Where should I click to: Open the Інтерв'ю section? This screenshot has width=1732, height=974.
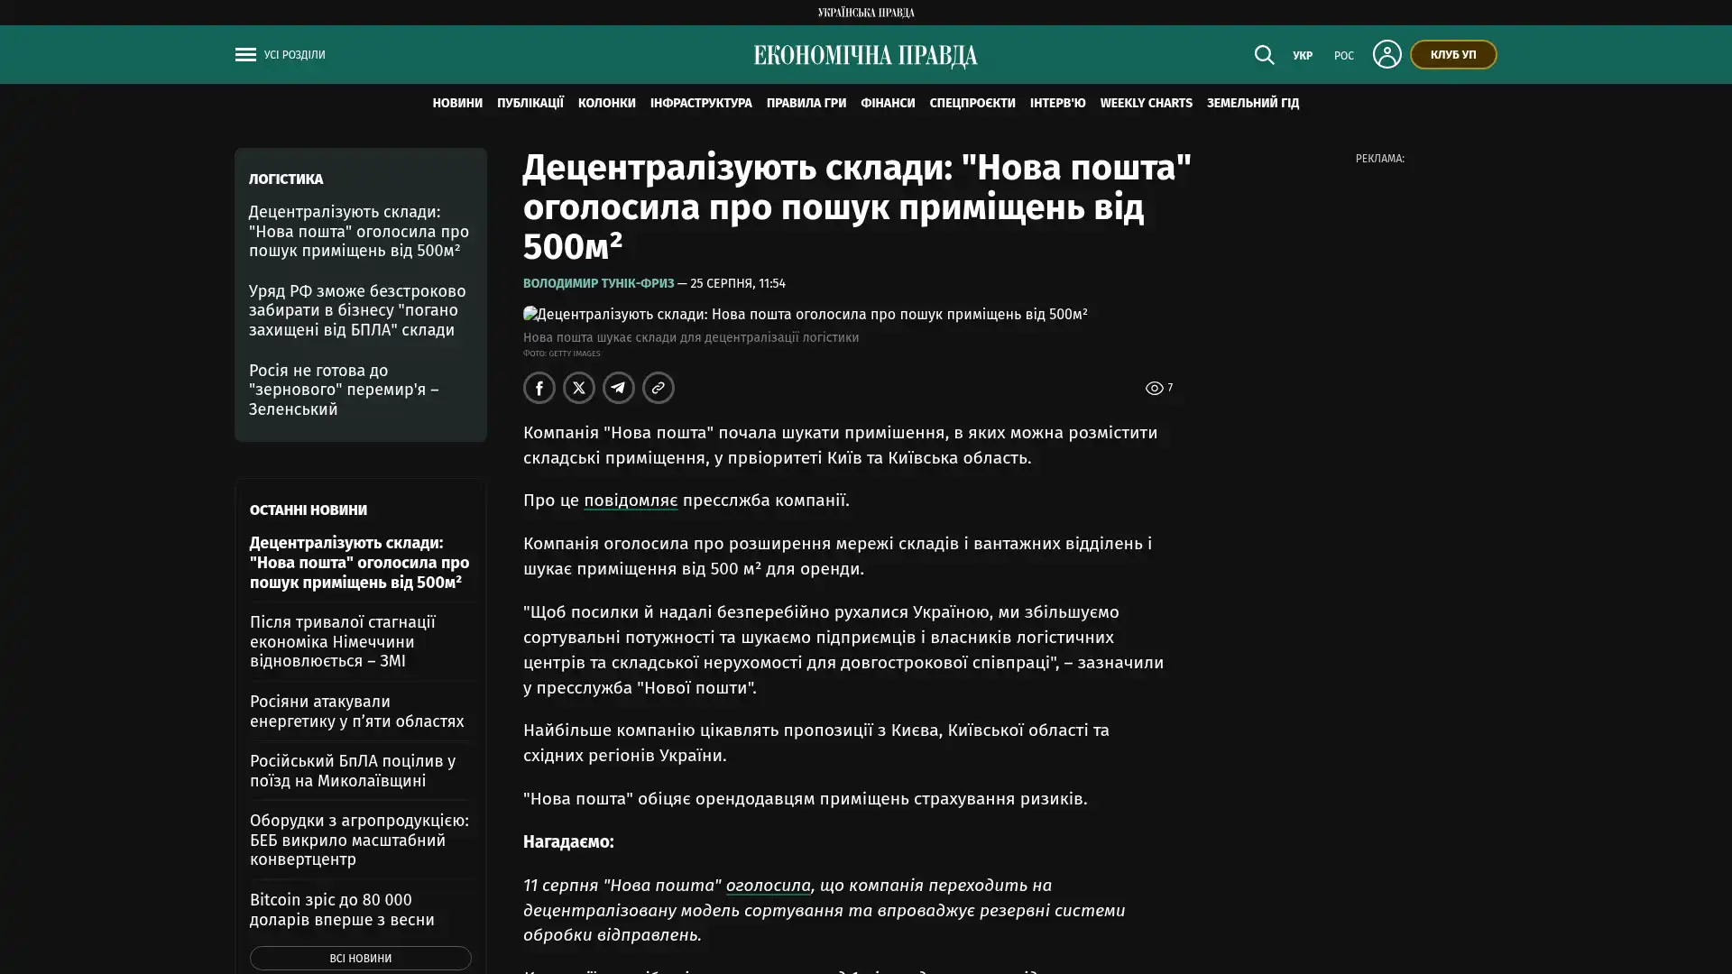click(x=1058, y=104)
